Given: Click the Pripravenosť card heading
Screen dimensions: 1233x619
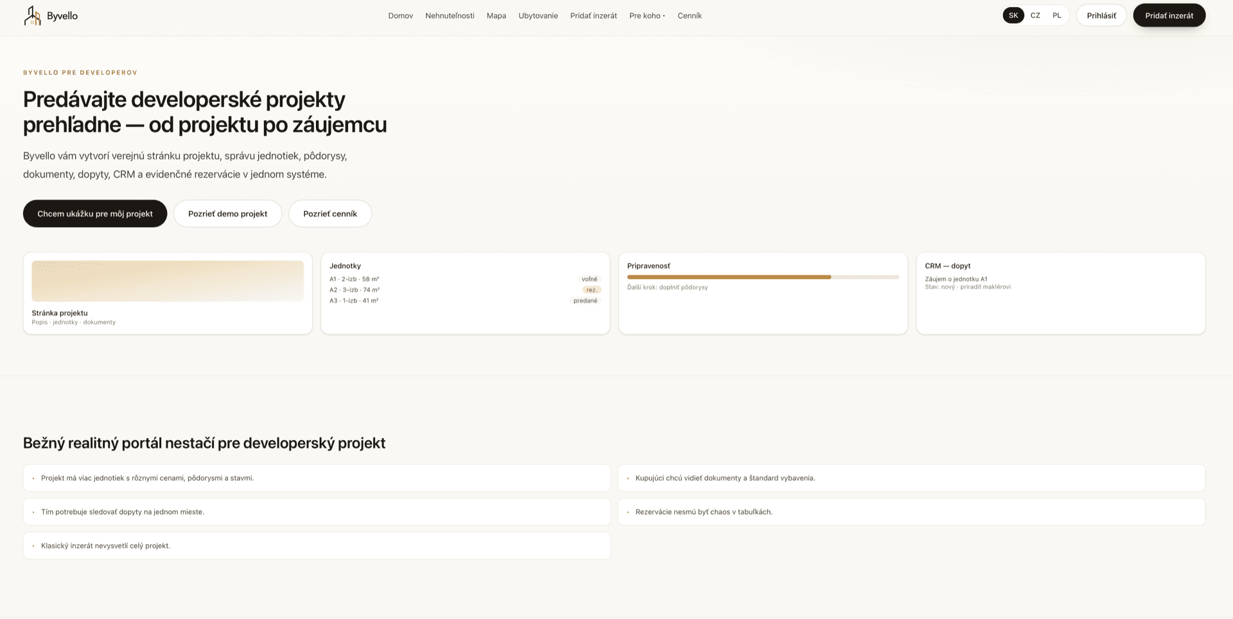Looking at the screenshot, I should pyautogui.click(x=649, y=266).
